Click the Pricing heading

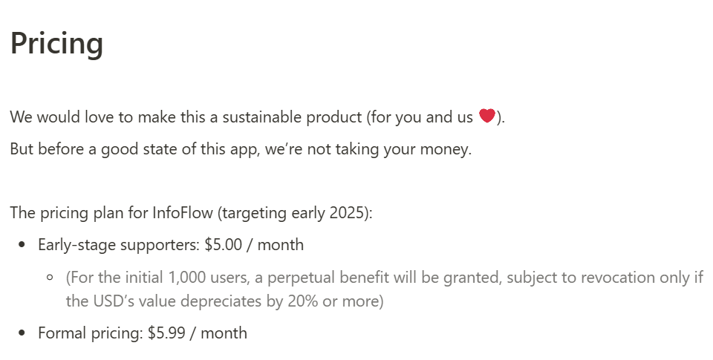56,44
